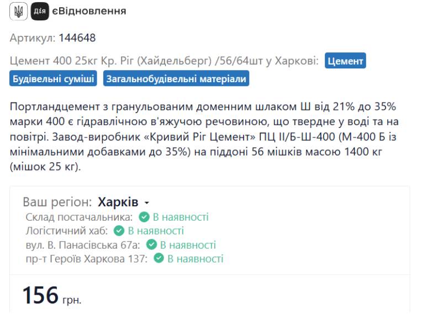The height and width of the screenshot is (315, 422).
Task: Click the Логістичний хаб availability check icon
Action: [119, 231]
